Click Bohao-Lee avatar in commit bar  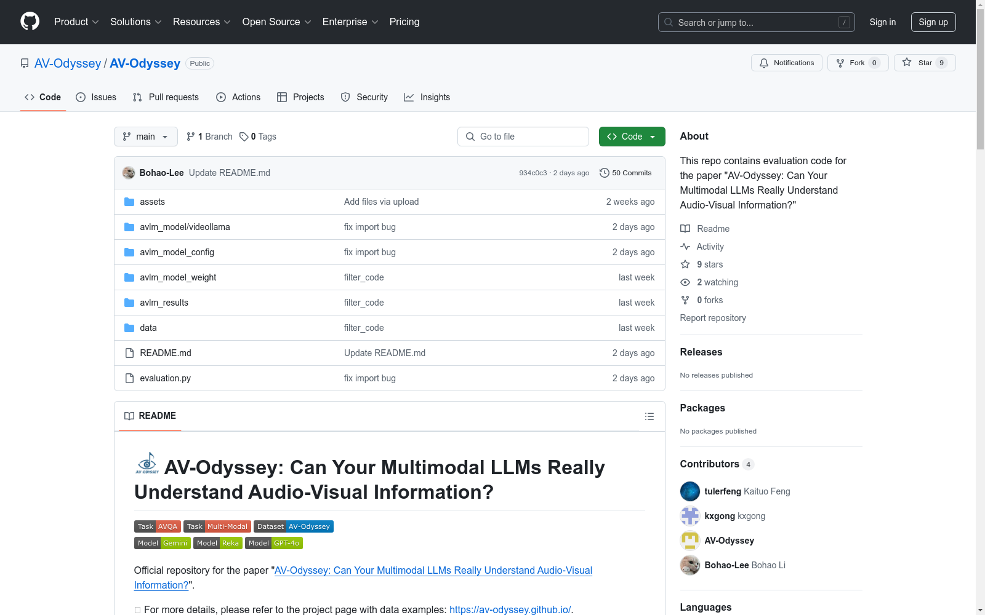click(x=129, y=173)
